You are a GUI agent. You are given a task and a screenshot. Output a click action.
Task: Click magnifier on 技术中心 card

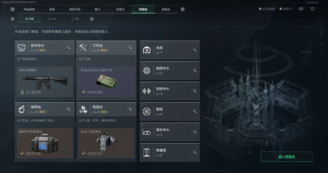(68, 48)
